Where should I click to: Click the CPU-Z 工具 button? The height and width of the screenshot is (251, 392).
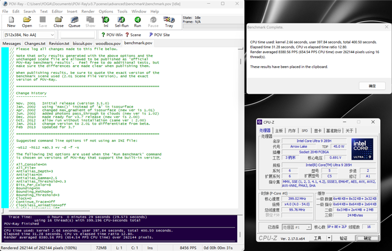[318, 238]
